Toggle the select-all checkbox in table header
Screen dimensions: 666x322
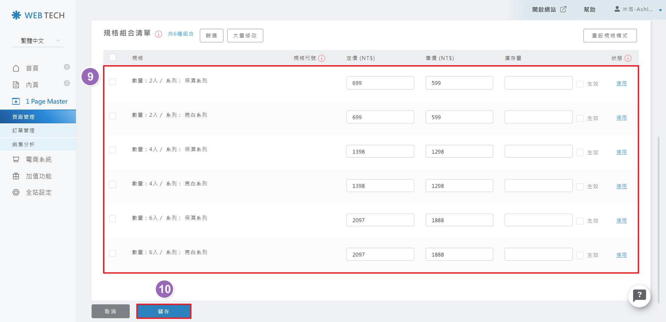[112, 58]
